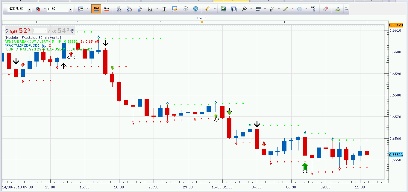This screenshot has width=408, height=192.
Task: Expand the Fibonacci tool dropdown arrow
Action: click(265, 9)
